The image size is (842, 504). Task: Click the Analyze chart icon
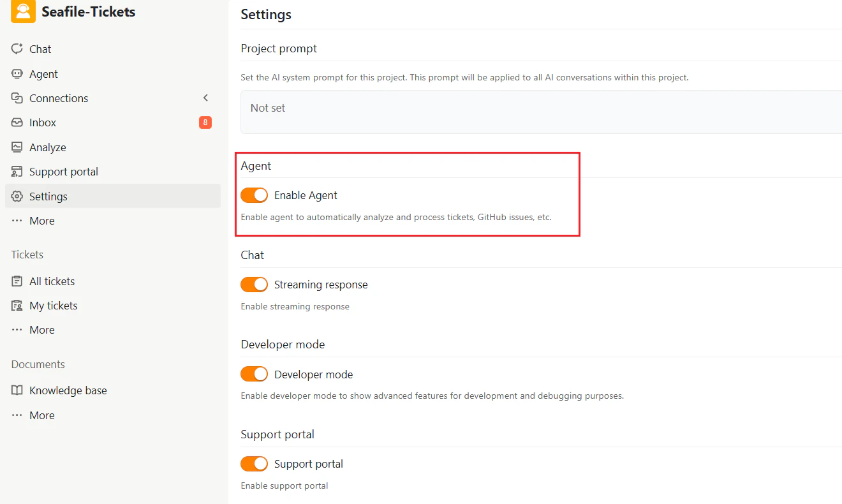coord(17,147)
